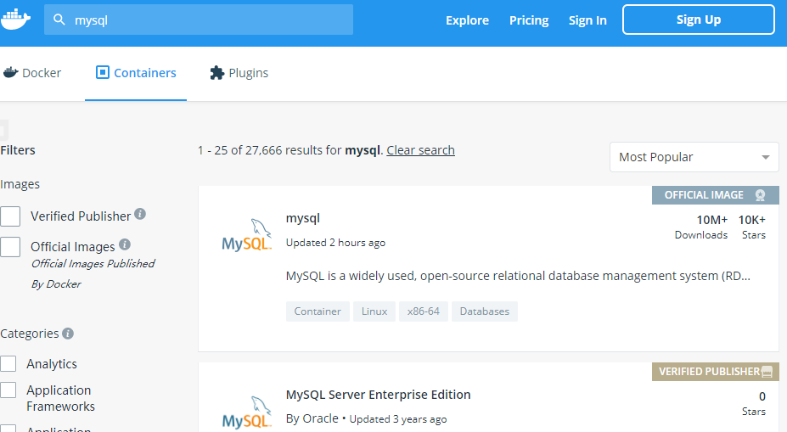Click the Linux tag chip
Screen dimensions: 787x432
(374, 311)
